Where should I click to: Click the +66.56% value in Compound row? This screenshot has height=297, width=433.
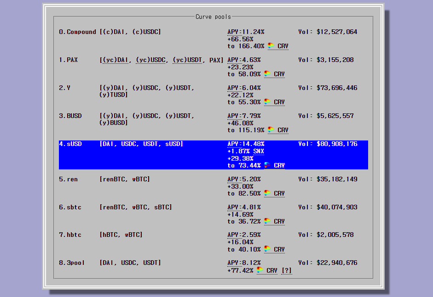pos(240,39)
